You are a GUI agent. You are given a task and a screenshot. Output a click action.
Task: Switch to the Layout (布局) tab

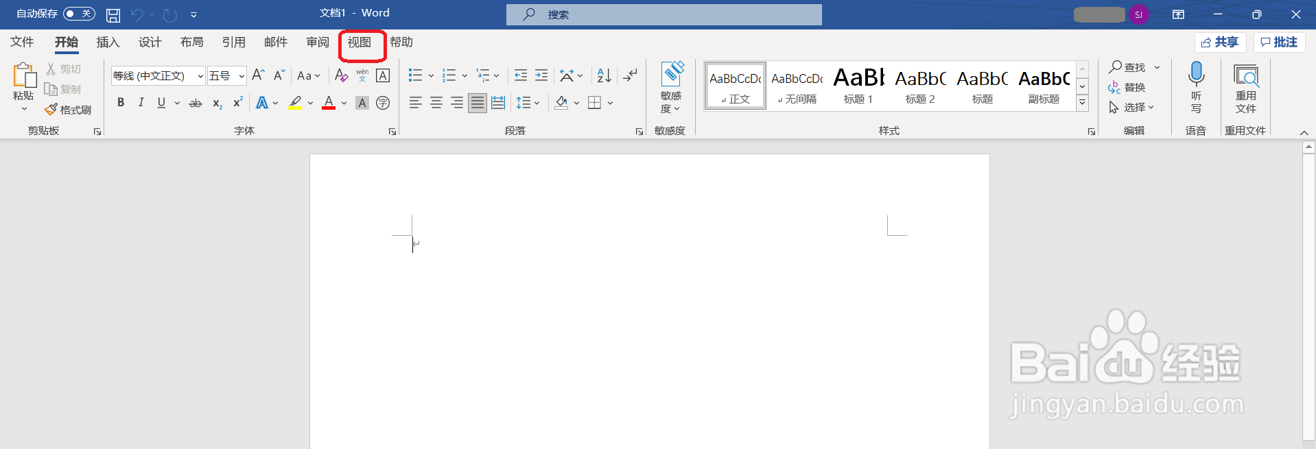(x=191, y=42)
